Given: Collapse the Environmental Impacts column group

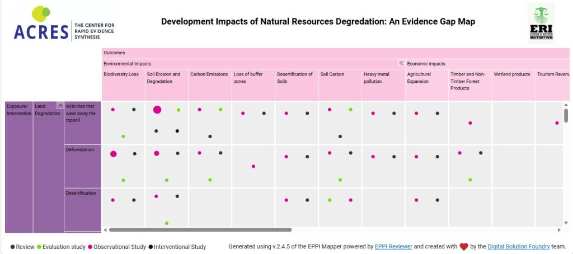Looking at the screenshot, I should point(401,63).
